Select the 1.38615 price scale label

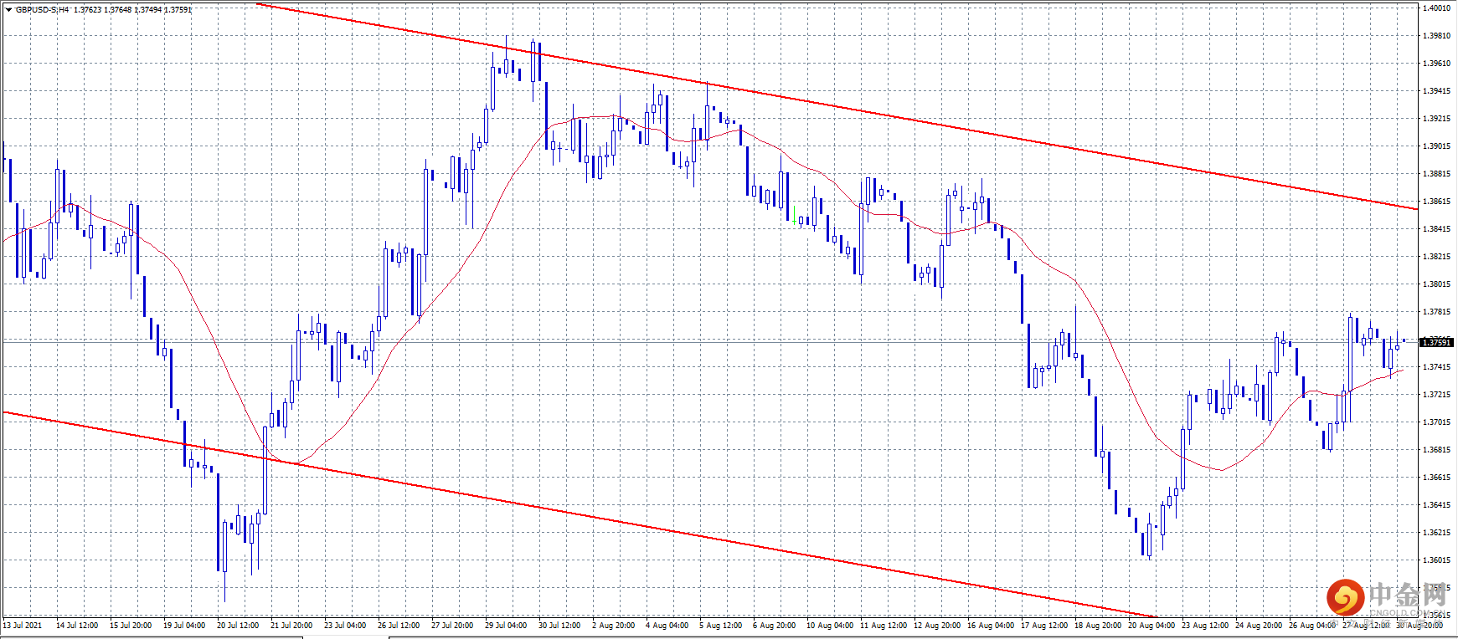pyautogui.click(x=1436, y=202)
